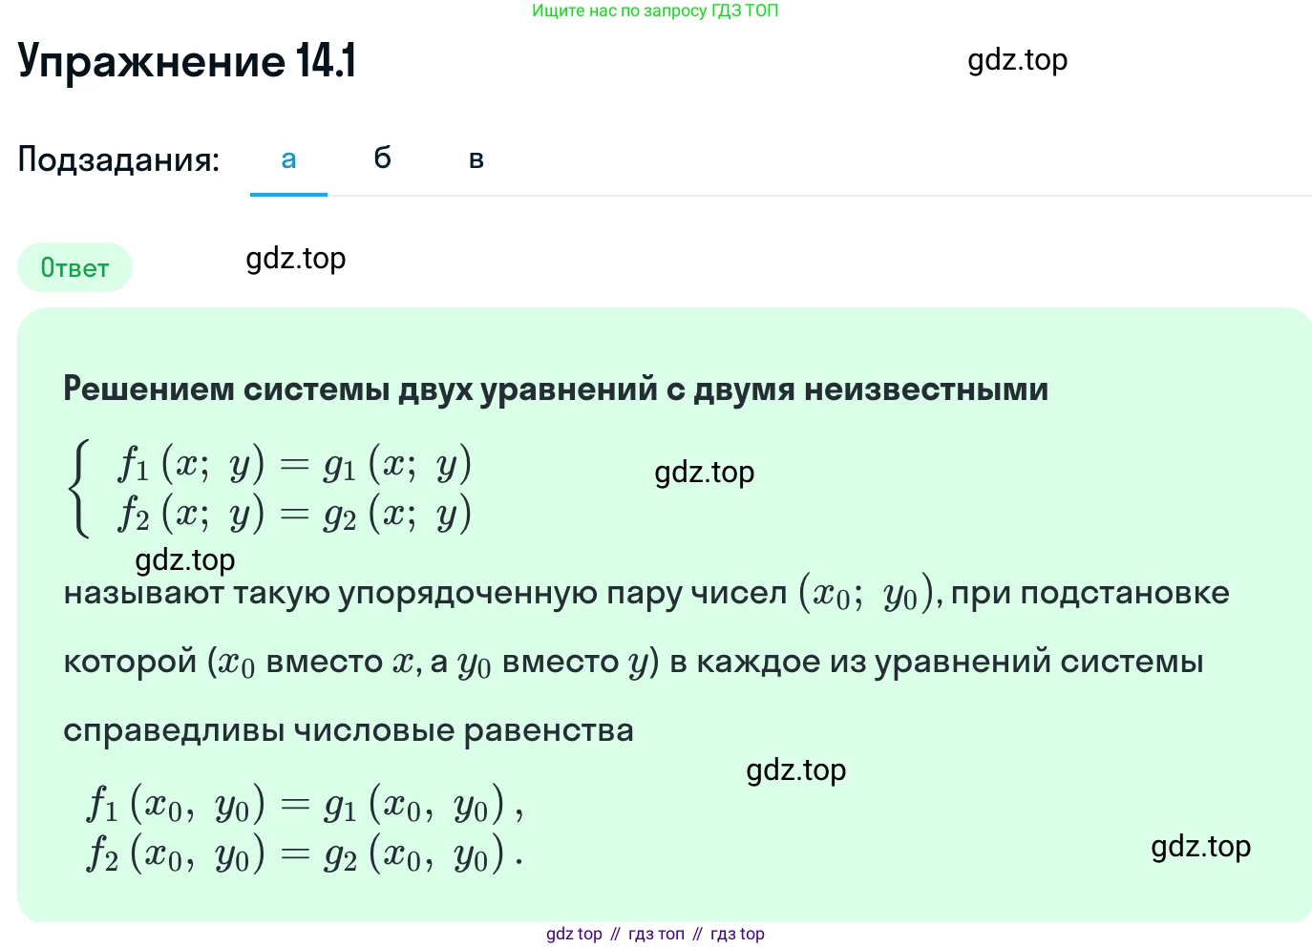
Task: Click the equality f₁(x₀, y₀) = g₁(x₀, y₀)
Action: [x=305, y=804]
